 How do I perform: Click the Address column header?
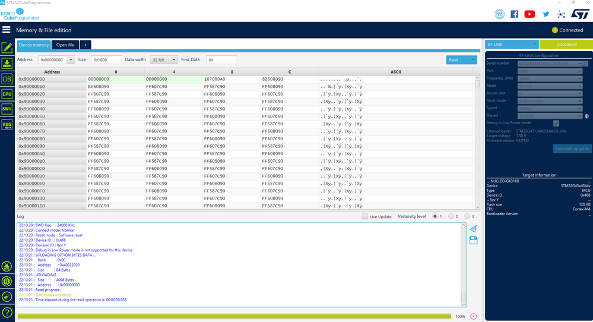[x=52, y=71]
